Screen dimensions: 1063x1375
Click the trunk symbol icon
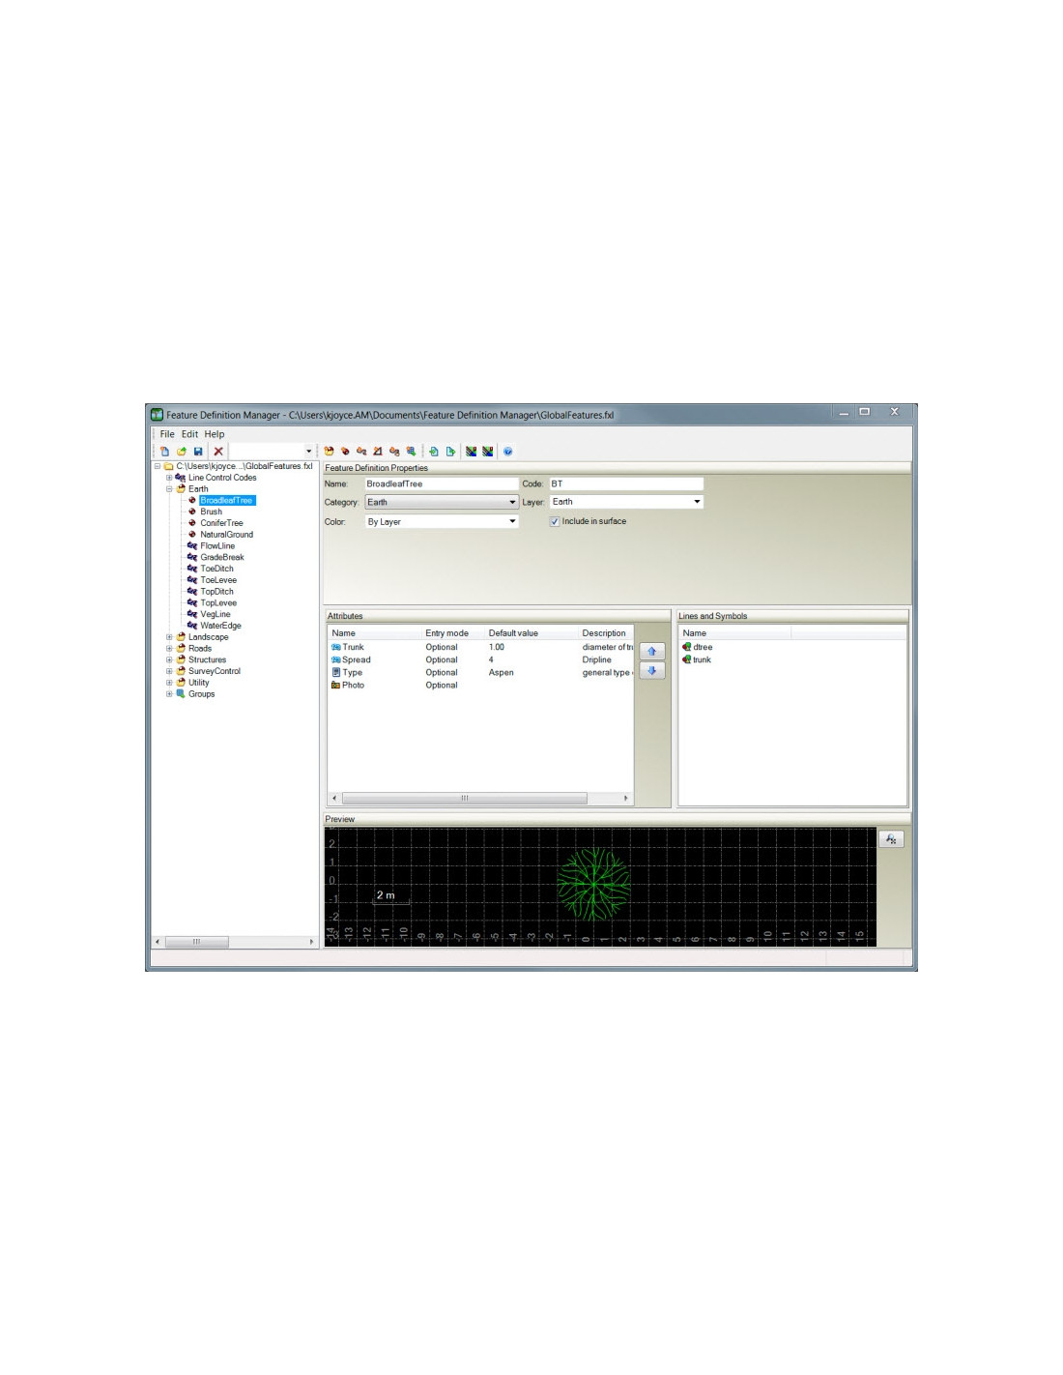tap(687, 659)
